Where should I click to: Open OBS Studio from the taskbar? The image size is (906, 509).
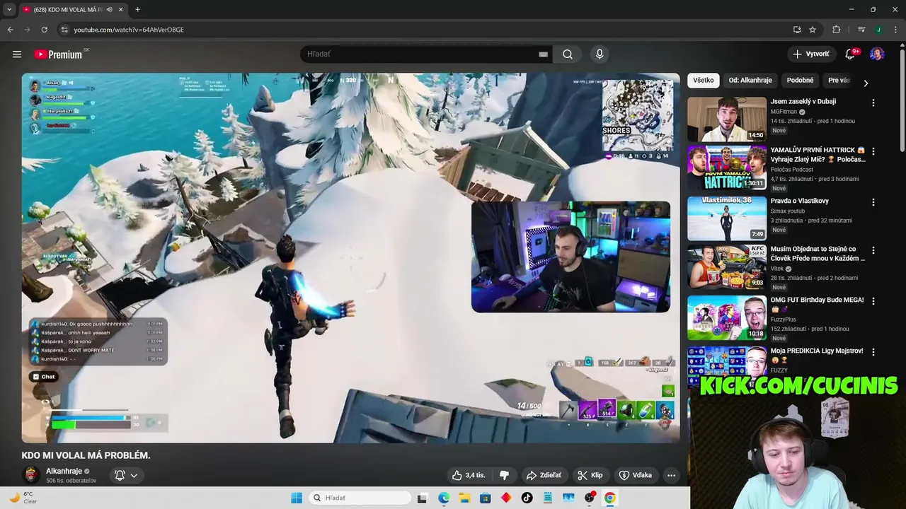tap(589, 498)
